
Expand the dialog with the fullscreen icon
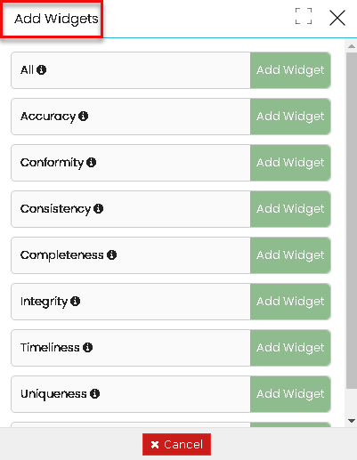(304, 16)
